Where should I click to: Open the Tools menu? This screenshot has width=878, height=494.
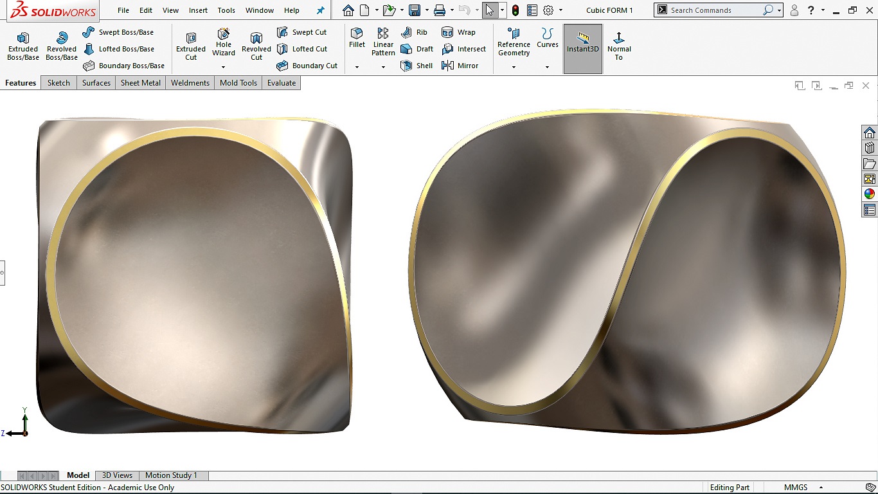[x=226, y=10]
